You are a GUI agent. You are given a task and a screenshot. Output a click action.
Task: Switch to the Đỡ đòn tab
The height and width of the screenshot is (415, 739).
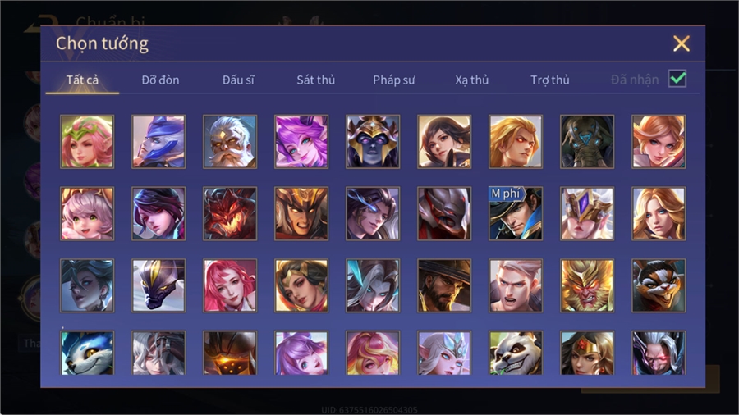tap(160, 80)
